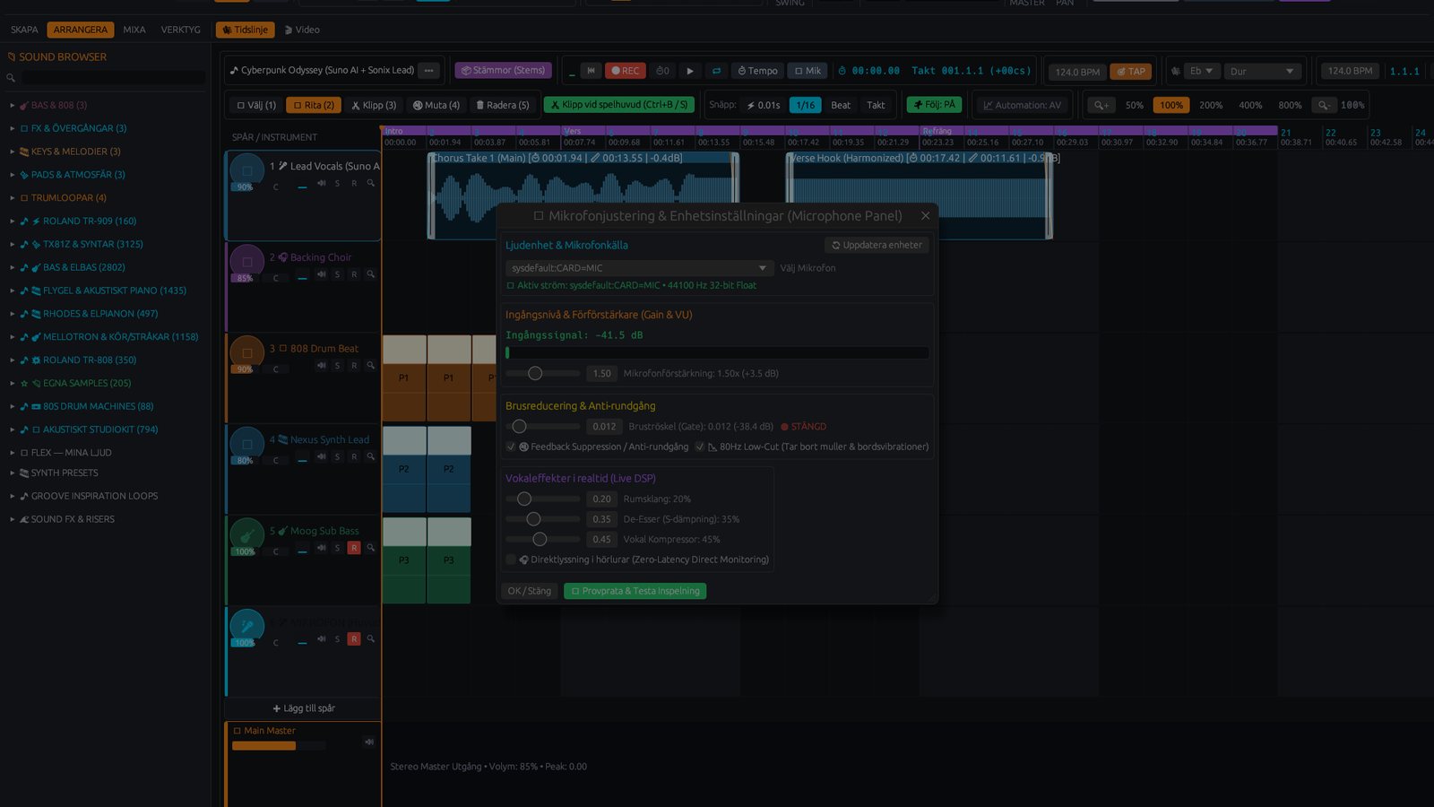This screenshot has width=1434, height=807.
Task: Mute the 808 Drum Beat speaker icon
Action: 321,365
